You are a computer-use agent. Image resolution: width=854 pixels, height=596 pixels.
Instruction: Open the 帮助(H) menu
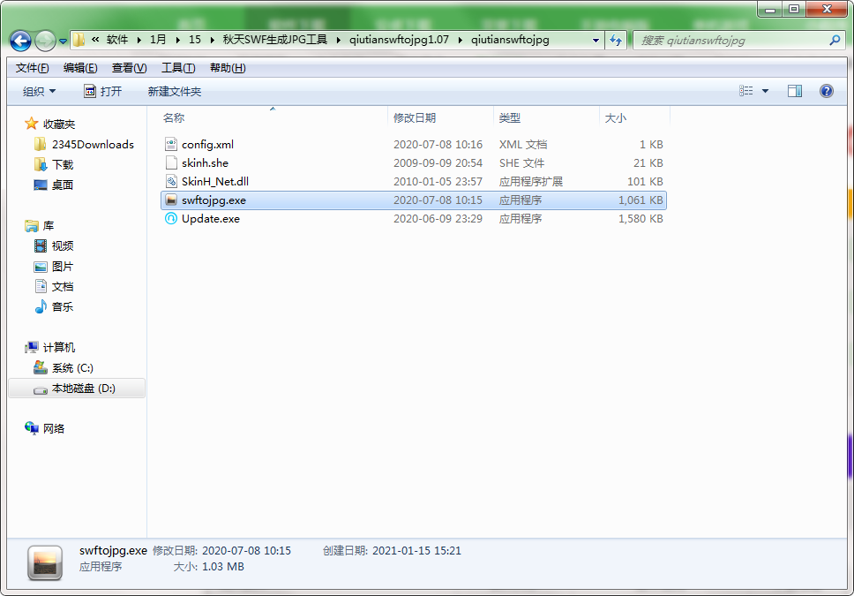228,68
